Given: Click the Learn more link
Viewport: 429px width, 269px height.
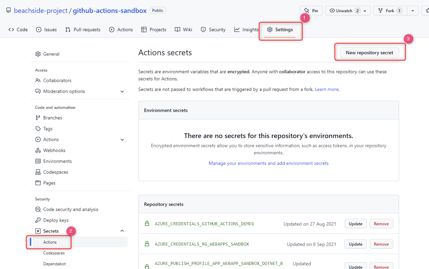Looking at the screenshot, I should tap(327, 89).
